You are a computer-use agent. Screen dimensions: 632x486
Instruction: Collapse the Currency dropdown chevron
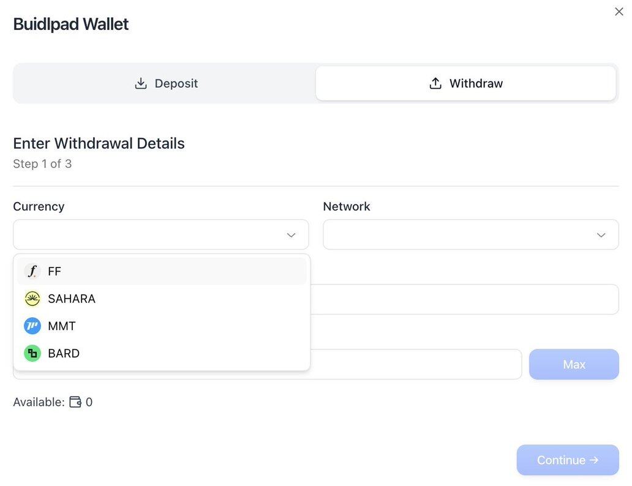(291, 235)
